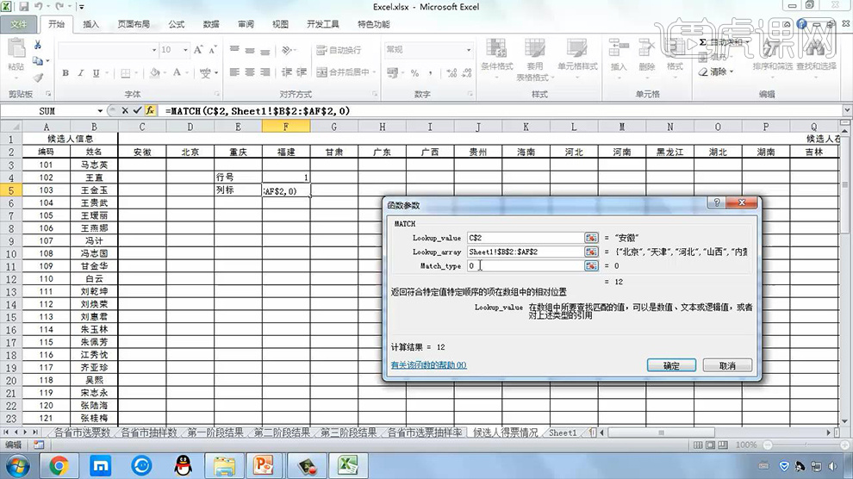Open the fill color dropdown arrow
The width and height of the screenshot is (853, 479).
pyautogui.click(x=165, y=72)
